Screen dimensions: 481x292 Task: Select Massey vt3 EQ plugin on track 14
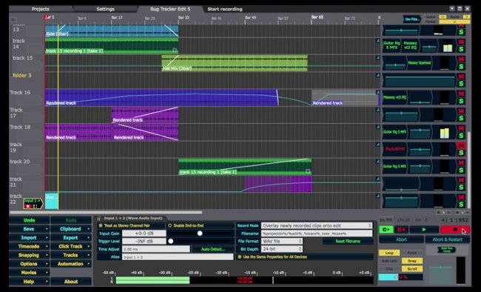coord(410,45)
